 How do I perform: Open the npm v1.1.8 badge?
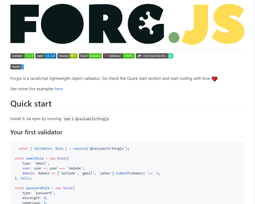point(46,56)
